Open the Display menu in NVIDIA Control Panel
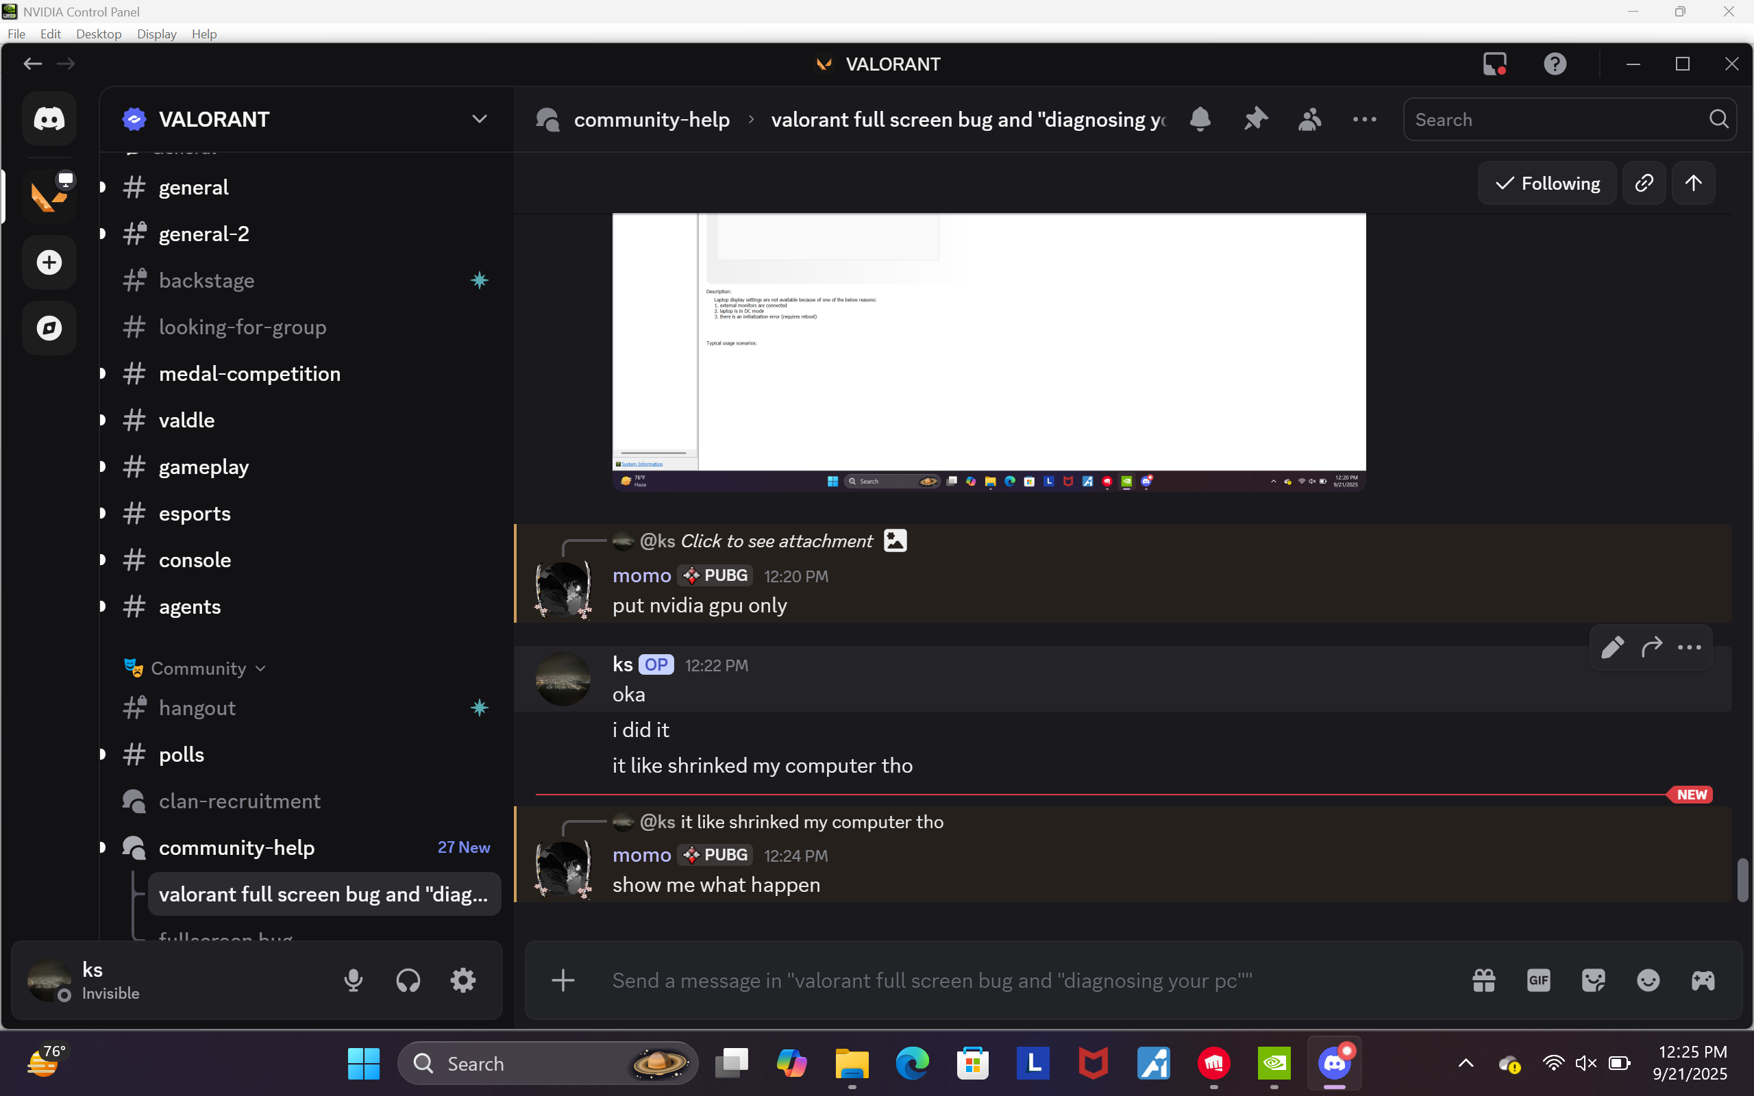1754x1096 pixels. click(156, 34)
